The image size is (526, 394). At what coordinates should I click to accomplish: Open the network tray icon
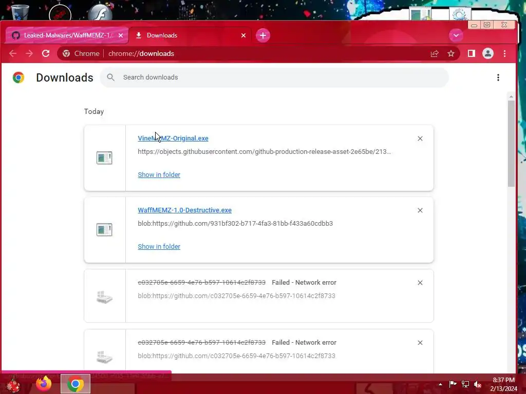465,384
